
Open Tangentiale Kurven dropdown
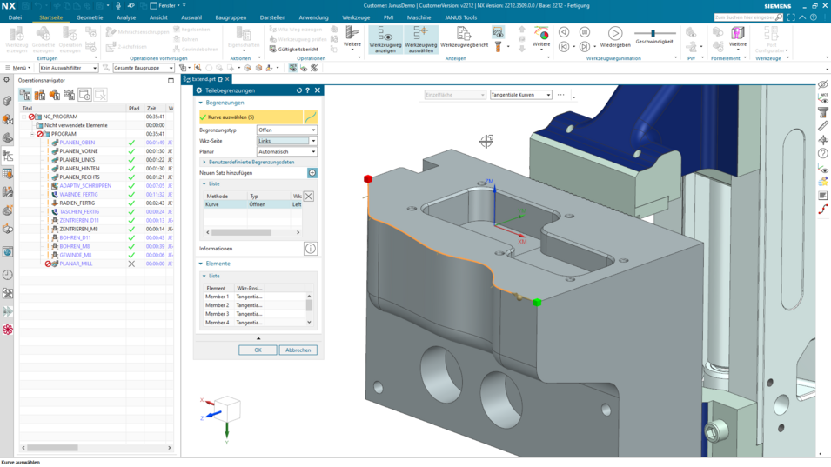tap(521, 95)
